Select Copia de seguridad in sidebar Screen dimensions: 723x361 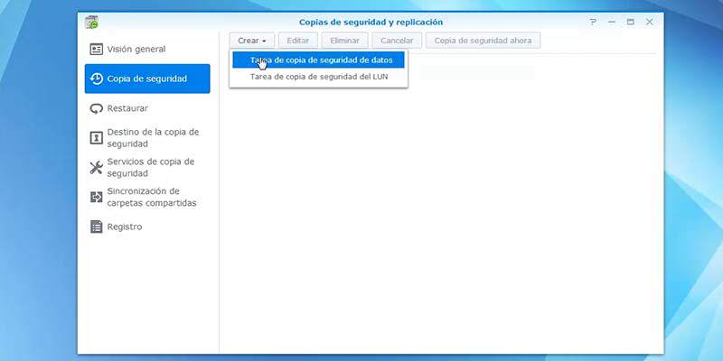[147, 79]
